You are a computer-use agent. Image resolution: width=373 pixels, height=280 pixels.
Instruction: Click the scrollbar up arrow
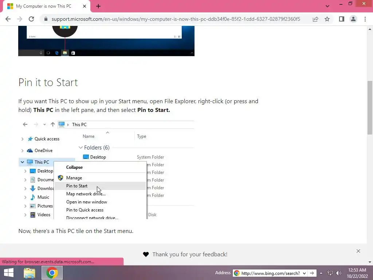pyautogui.click(x=370, y=29)
